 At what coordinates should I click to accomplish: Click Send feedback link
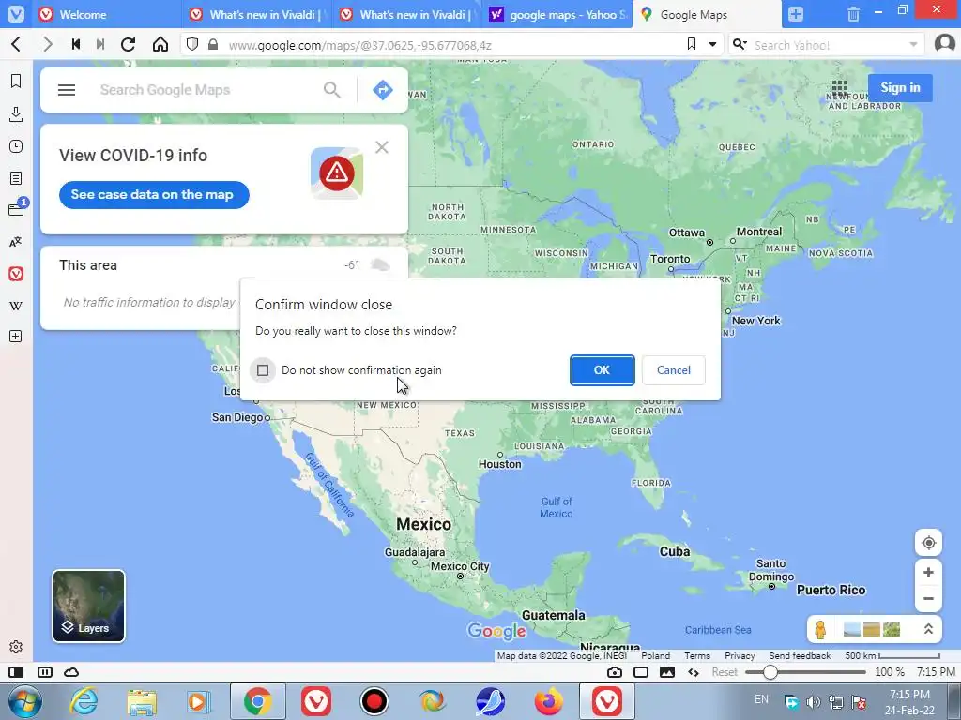click(800, 655)
